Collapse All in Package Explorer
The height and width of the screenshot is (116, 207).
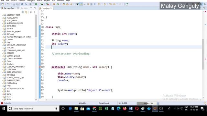tap(23, 12)
